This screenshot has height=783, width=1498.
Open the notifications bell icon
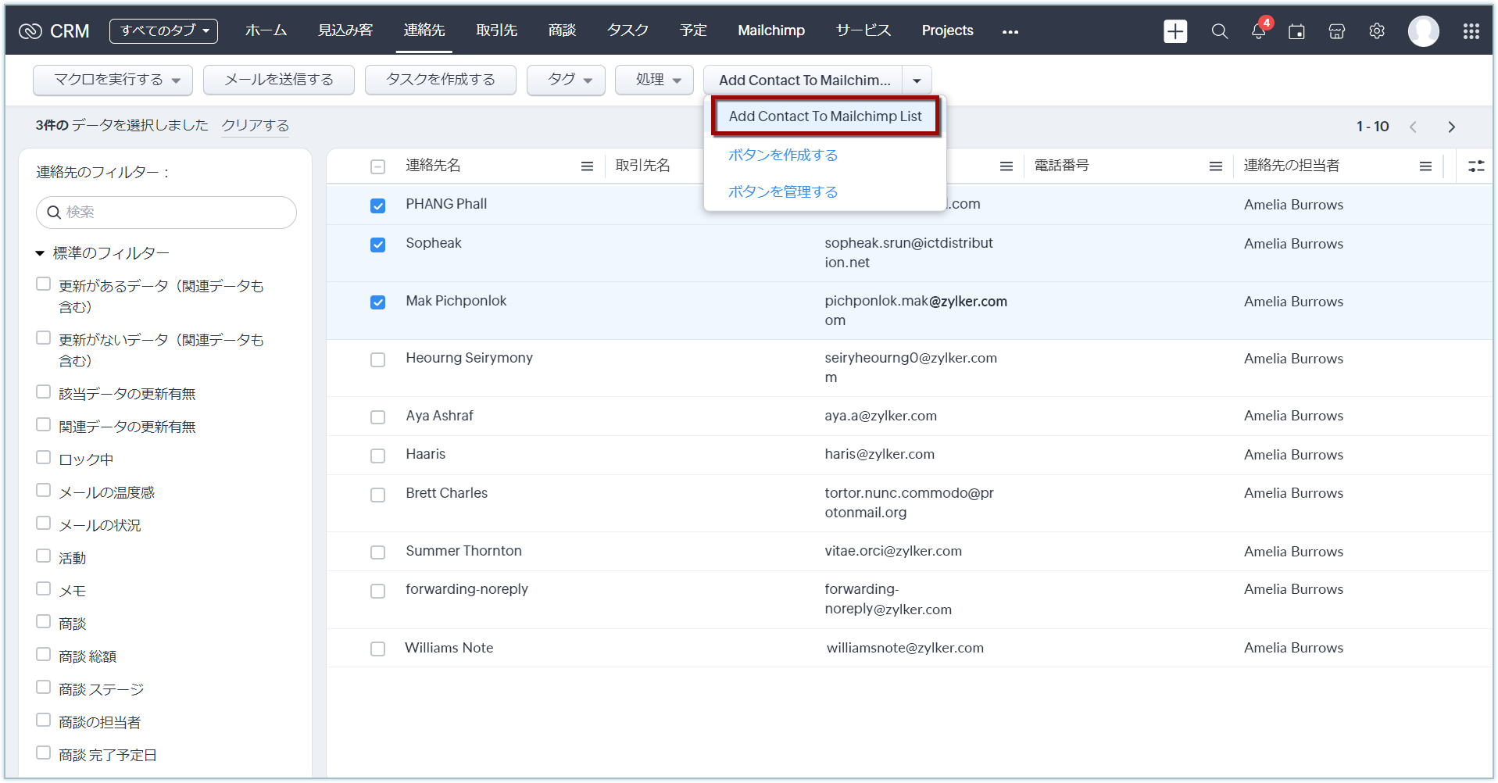1258,31
